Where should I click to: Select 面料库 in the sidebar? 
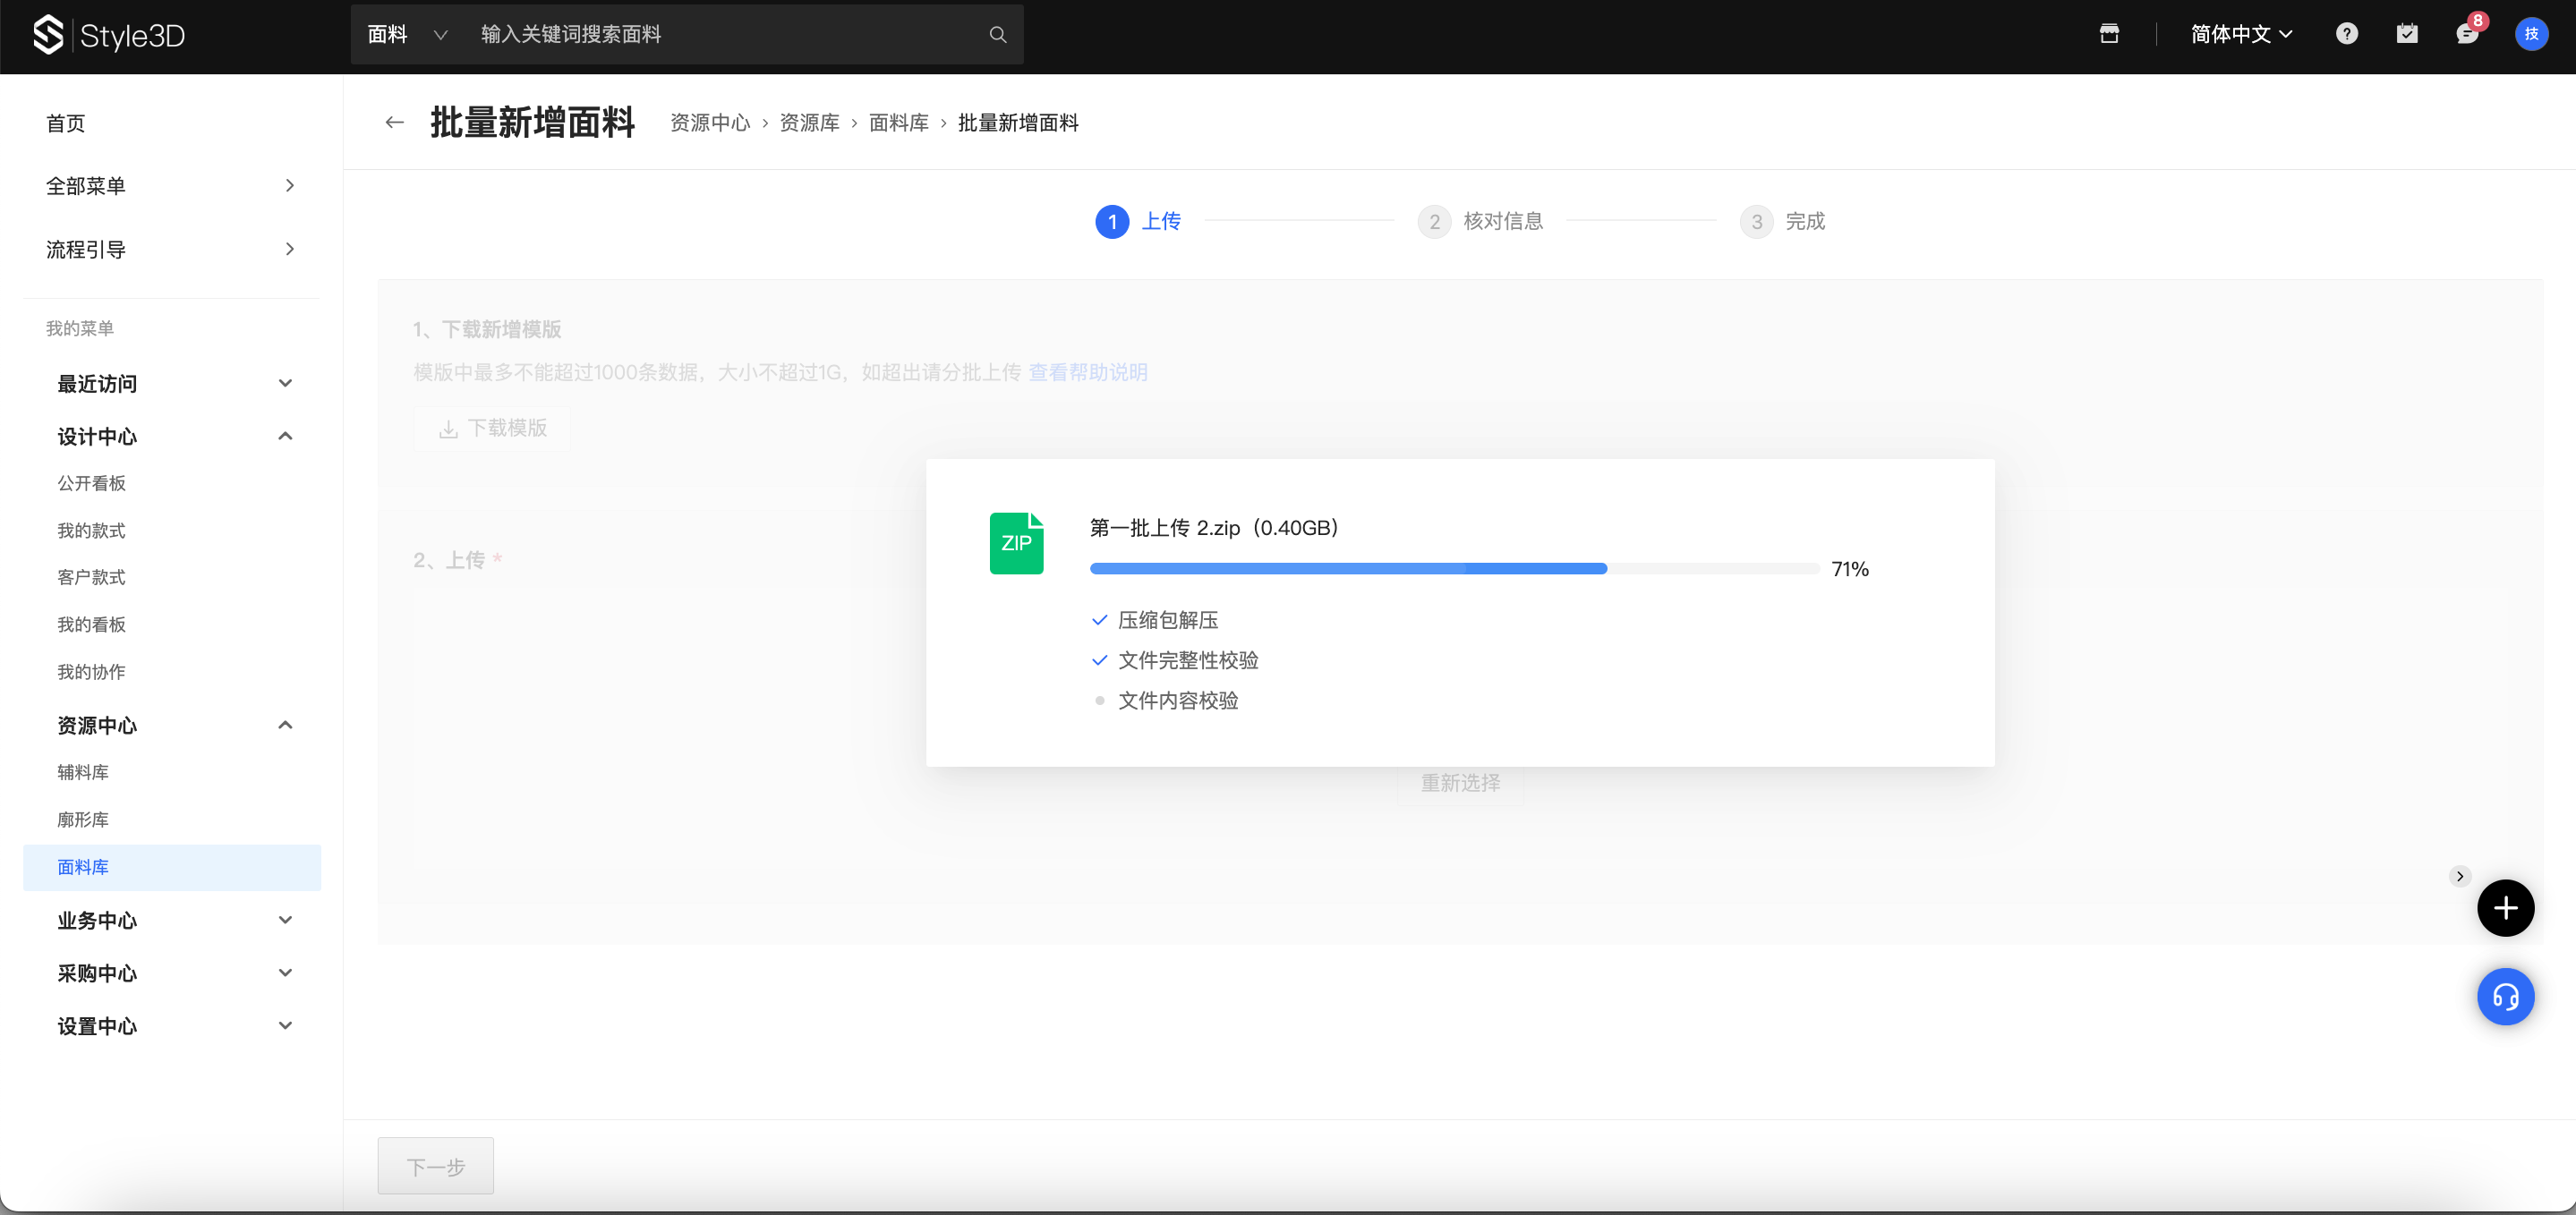pos(83,867)
